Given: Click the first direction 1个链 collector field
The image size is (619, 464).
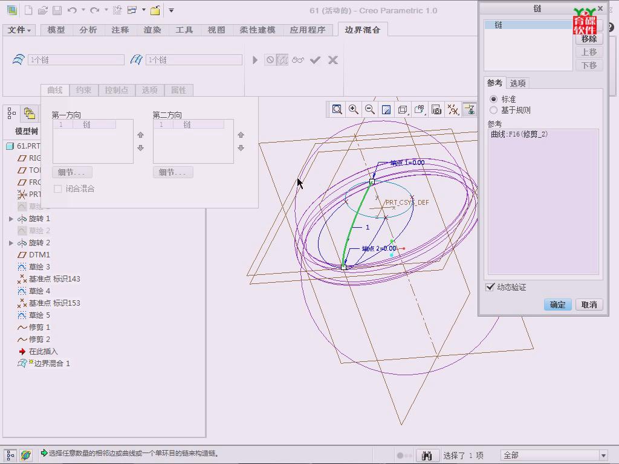Looking at the screenshot, I should (x=76, y=60).
